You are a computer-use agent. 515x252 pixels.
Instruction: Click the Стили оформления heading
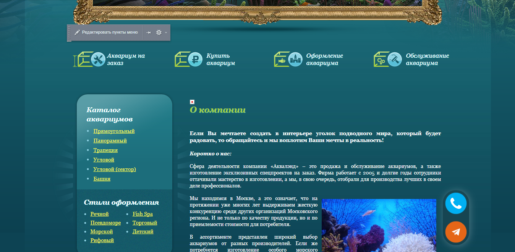[x=121, y=202]
